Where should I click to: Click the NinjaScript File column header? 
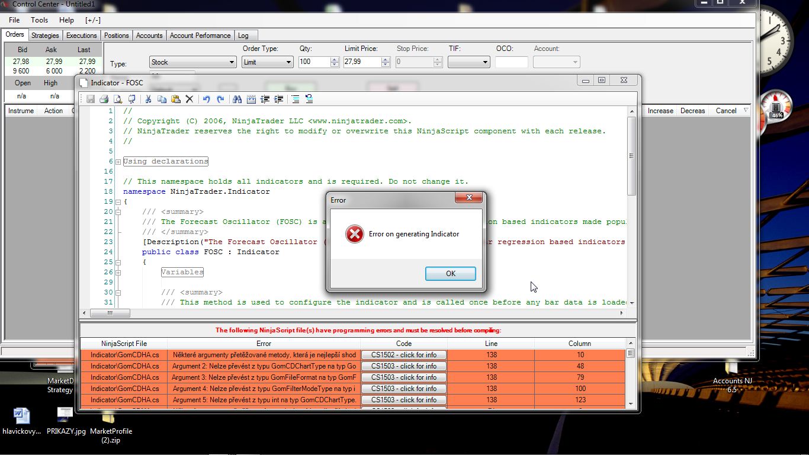click(124, 344)
